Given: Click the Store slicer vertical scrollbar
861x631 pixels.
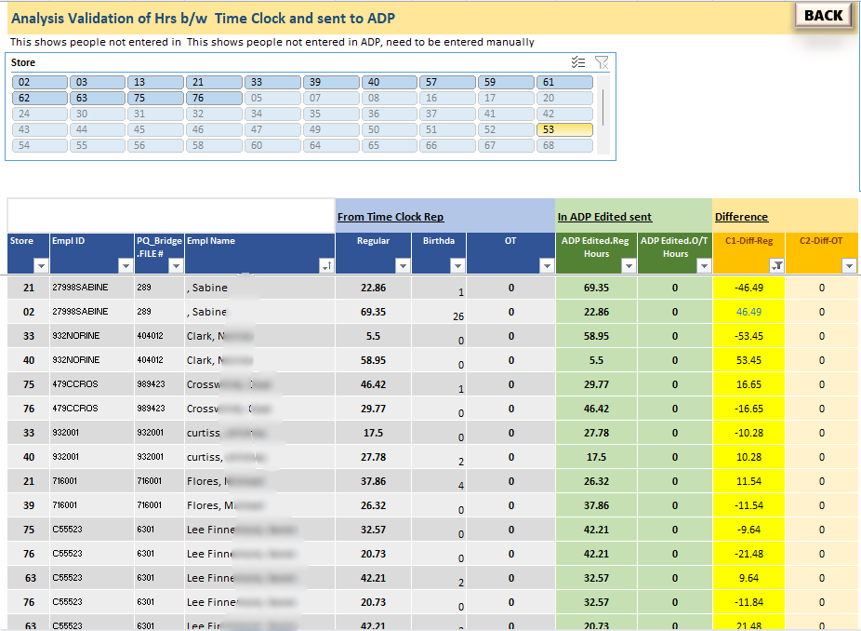Looking at the screenshot, I should pos(603,108).
